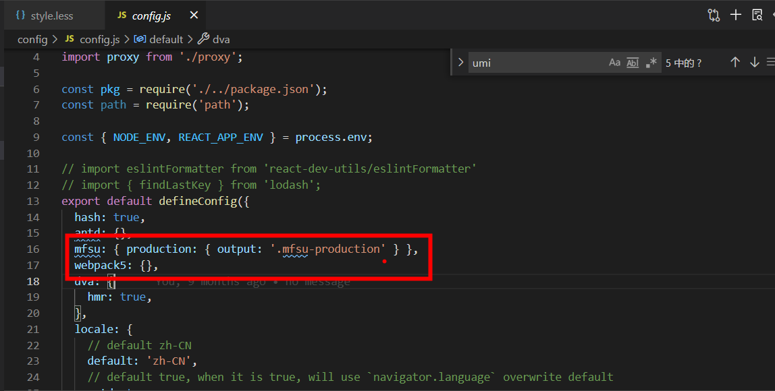Click the braces icon on the style.less tab
Viewport: 775px width, 391px height.
click(x=20, y=14)
